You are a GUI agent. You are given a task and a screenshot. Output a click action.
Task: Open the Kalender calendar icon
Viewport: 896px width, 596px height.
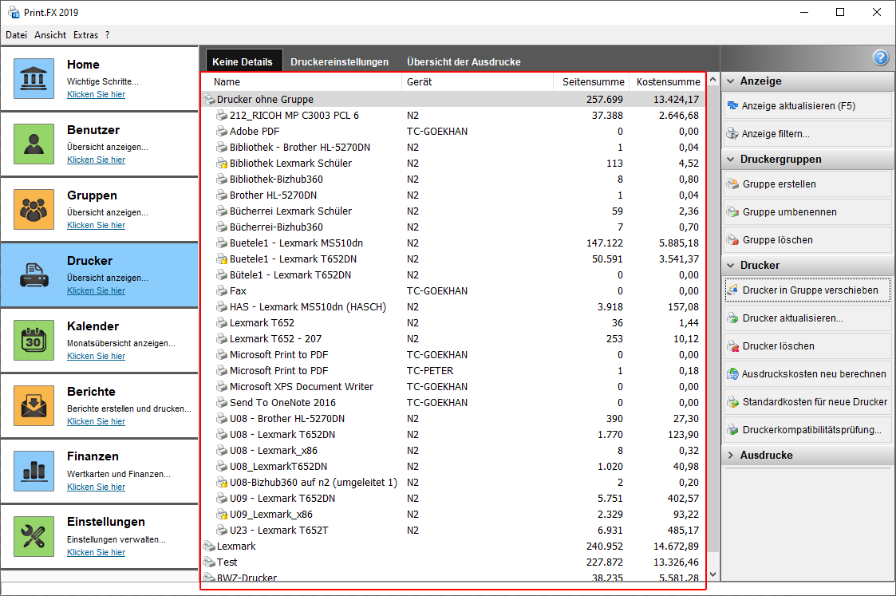tap(34, 340)
